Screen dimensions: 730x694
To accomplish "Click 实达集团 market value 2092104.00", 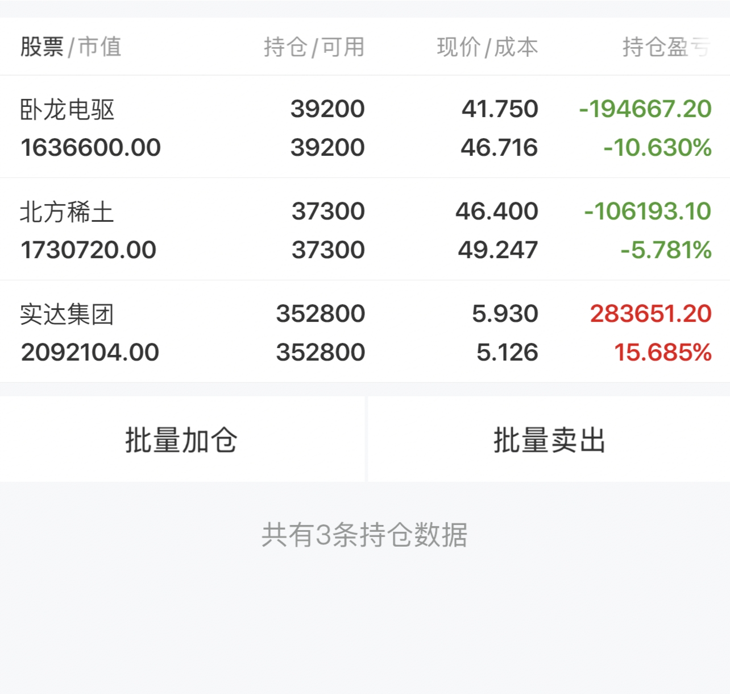I will [x=90, y=353].
